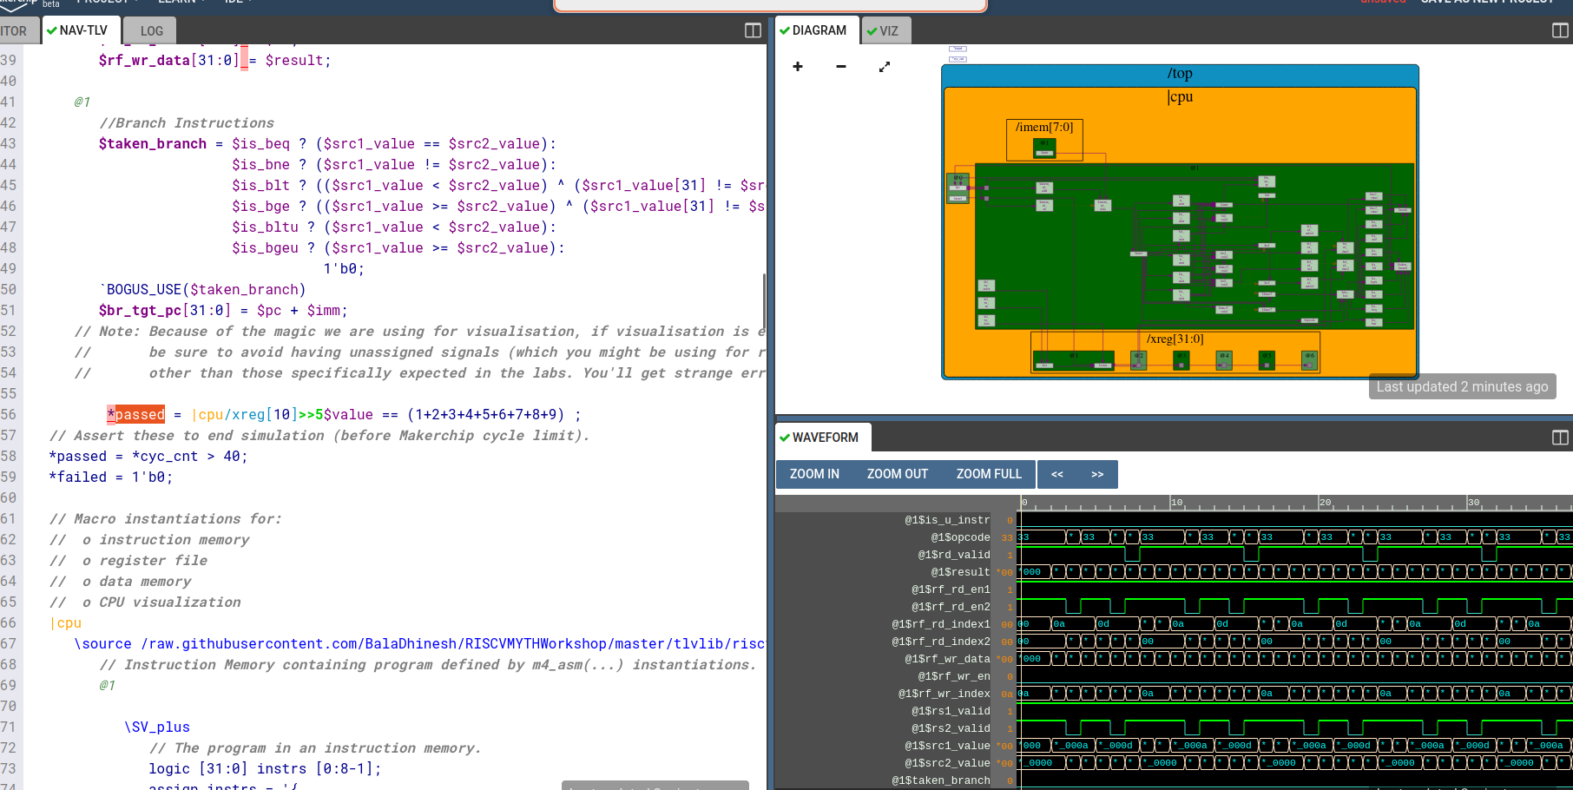The height and width of the screenshot is (790, 1573).
Task: Zoom out of the diagram using the minus icon
Action: (840, 67)
